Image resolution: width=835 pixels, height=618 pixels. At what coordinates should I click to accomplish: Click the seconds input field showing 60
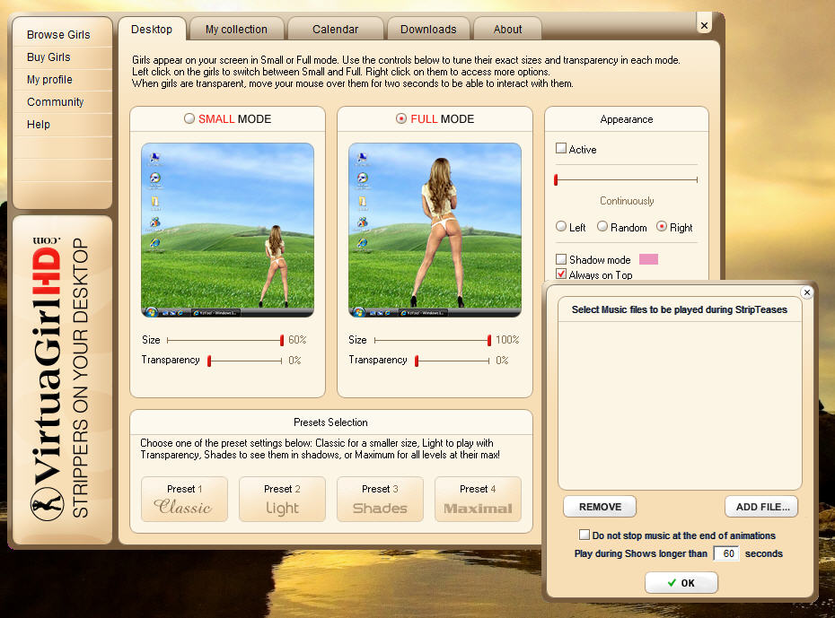point(725,554)
